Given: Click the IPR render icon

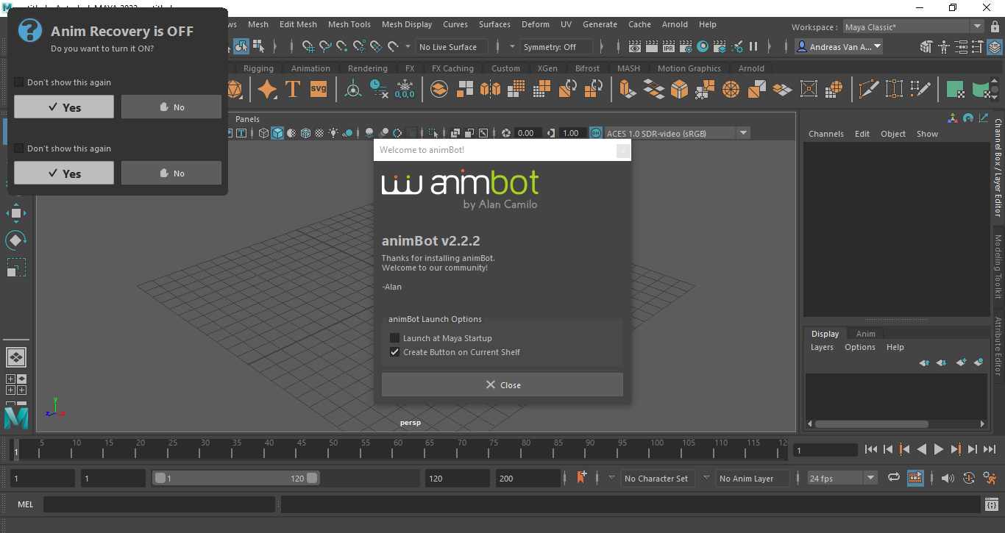Looking at the screenshot, I should coord(668,47).
